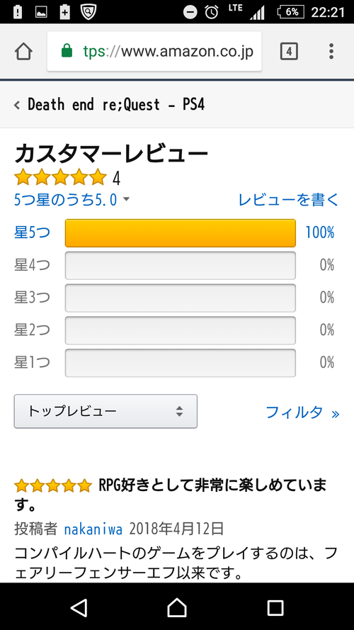Open the tab switcher showing 4 tabs
The height and width of the screenshot is (630, 354).
289,52
